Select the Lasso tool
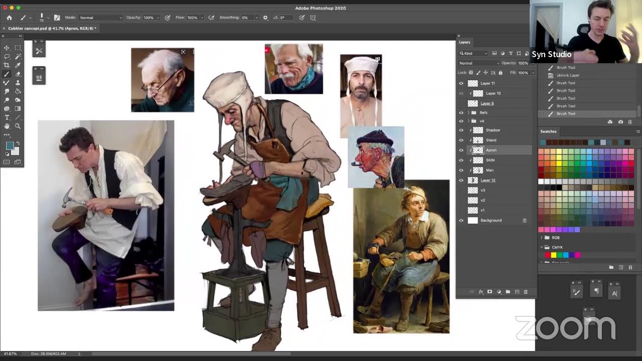This screenshot has height=361, width=642. (x=7, y=57)
